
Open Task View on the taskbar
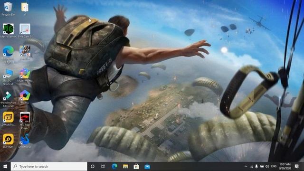pyautogui.click(x=103, y=167)
